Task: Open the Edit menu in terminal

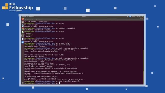Action: click(28, 20)
